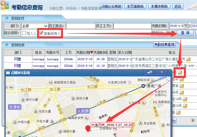Screen dimensions: 197x137
Task: Open map icon in row ending 街43
Action: [182, 79]
